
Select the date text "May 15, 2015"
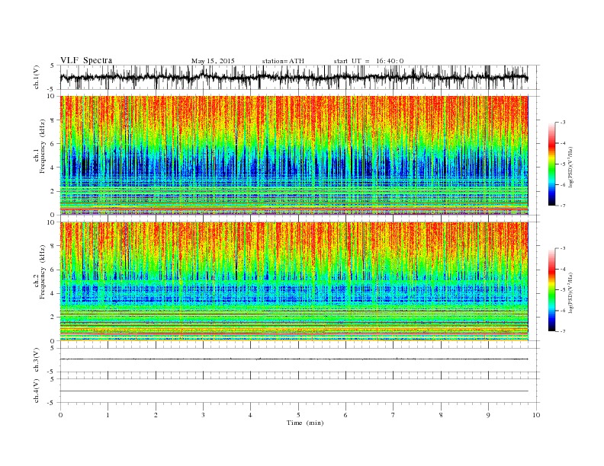(213, 61)
